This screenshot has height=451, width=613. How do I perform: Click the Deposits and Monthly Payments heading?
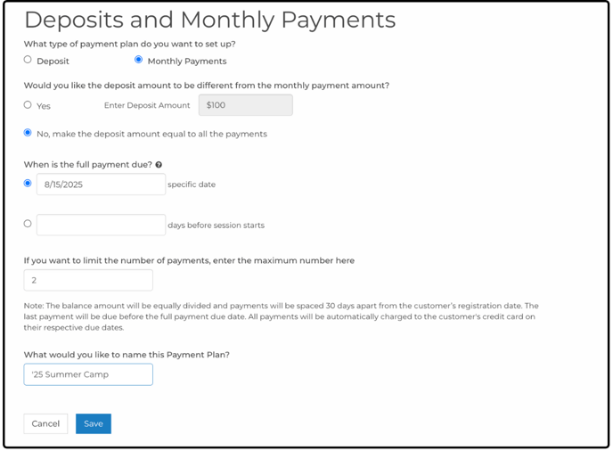210,20
